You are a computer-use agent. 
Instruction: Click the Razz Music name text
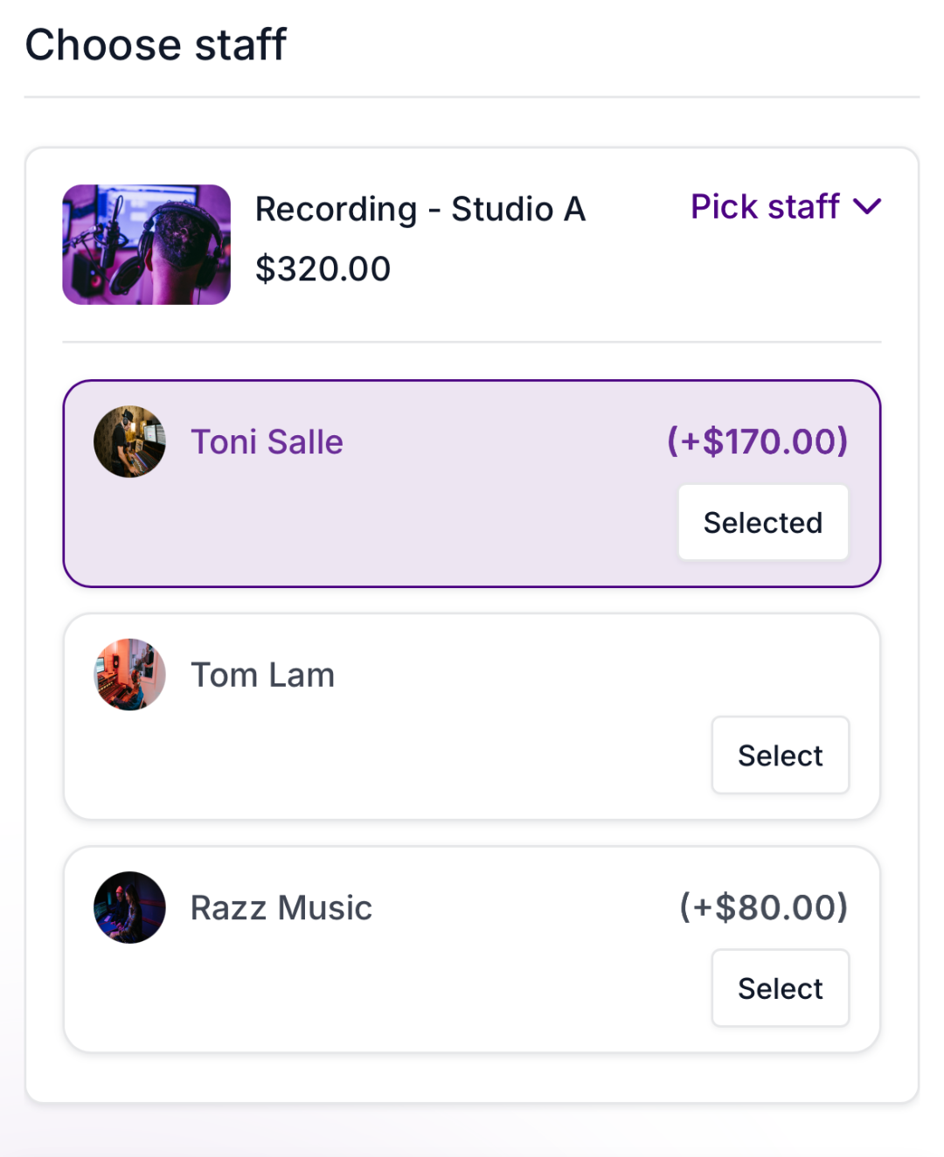tap(281, 908)
